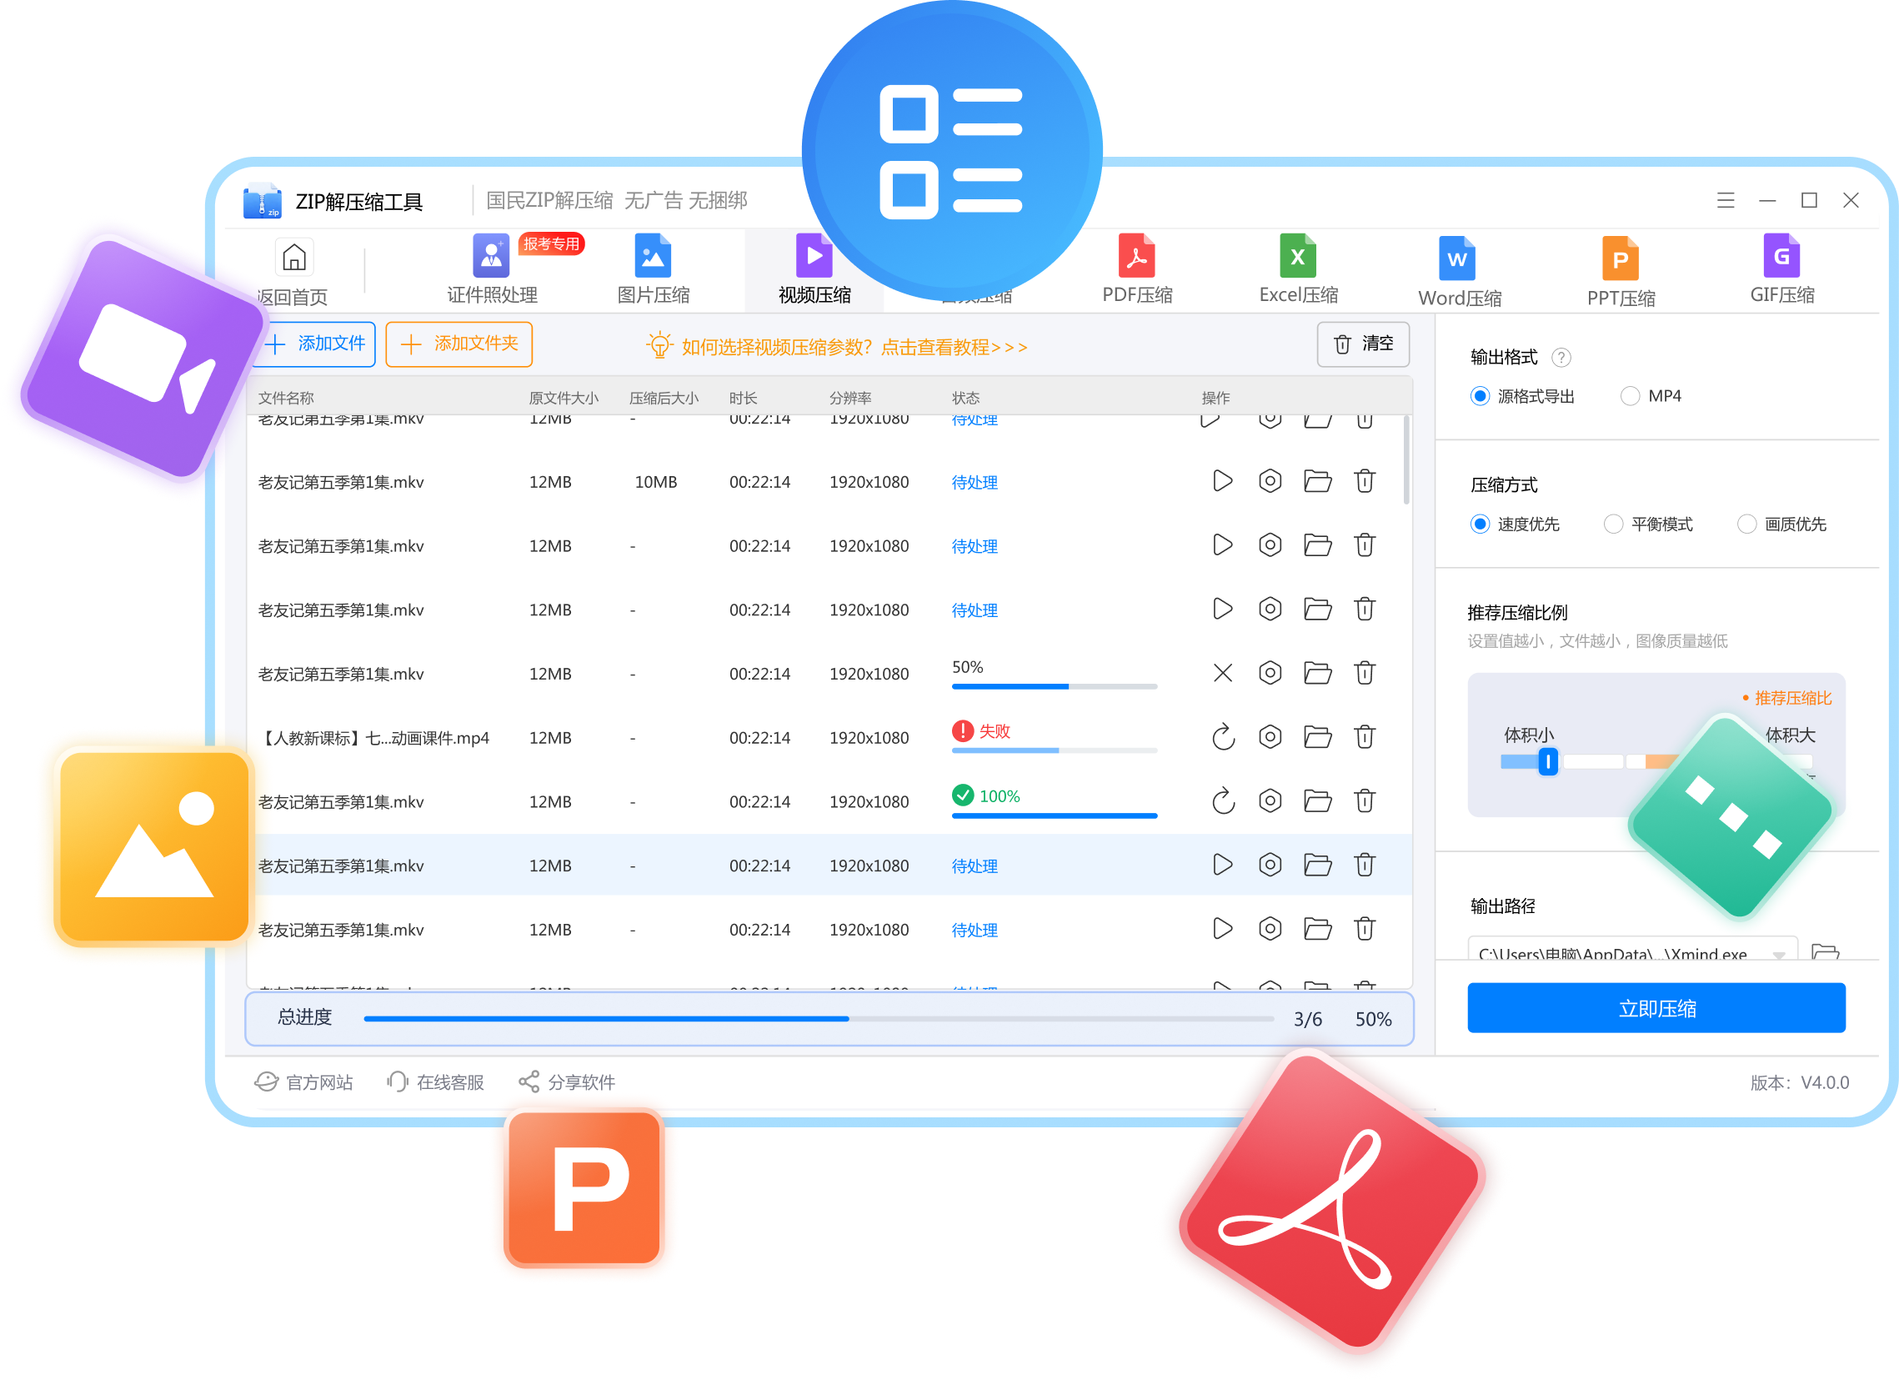Image resolution: width=1899 pixels, height=1380 pixels.
Task: Cancel compression of the 50% row
Action: point(1222,673)
